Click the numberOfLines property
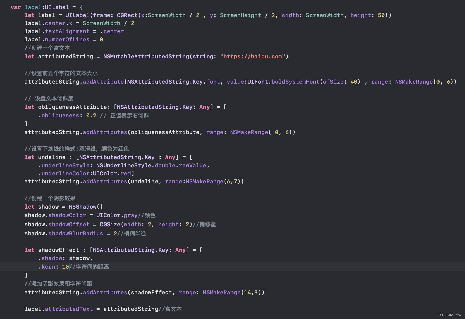This screenshot has width=465, height=319. pyautogui.click(x=67, y=39)
